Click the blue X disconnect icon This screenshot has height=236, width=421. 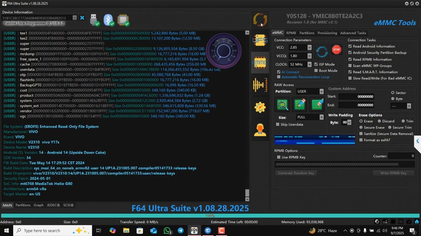[82, 18]
